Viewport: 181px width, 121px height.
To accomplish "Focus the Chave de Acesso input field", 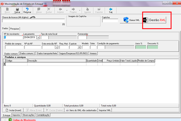I will (34, 21).
